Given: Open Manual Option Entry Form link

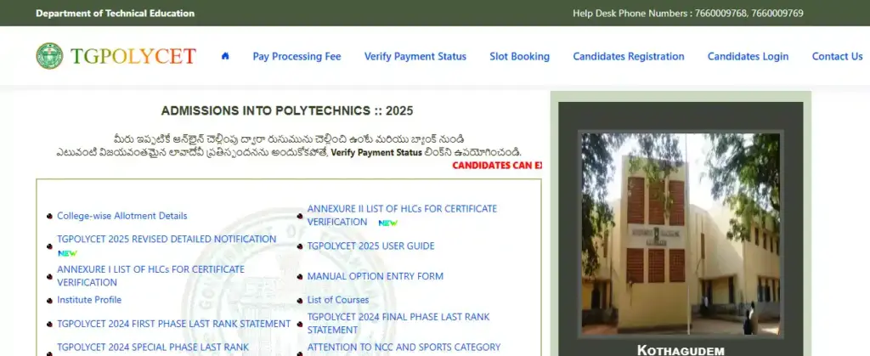Looking at the screenshot, I should click(x=375, y=275).
